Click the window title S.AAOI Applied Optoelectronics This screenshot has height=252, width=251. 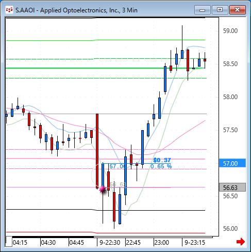(x=76, y=10)
